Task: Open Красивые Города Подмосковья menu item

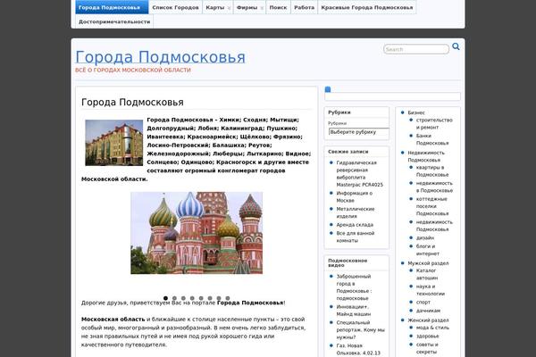Action: click(367, 7)
